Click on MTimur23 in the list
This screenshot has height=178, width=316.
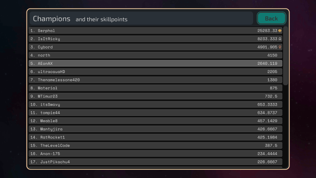click(155, 96)
